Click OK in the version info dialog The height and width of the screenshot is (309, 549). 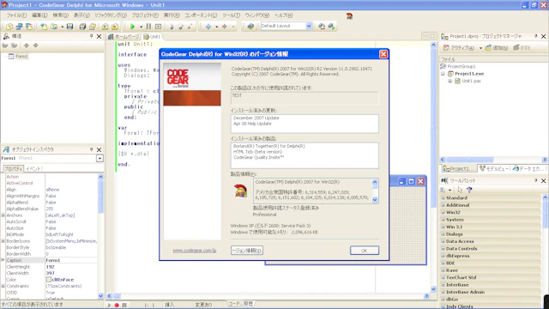coord(364,251)
